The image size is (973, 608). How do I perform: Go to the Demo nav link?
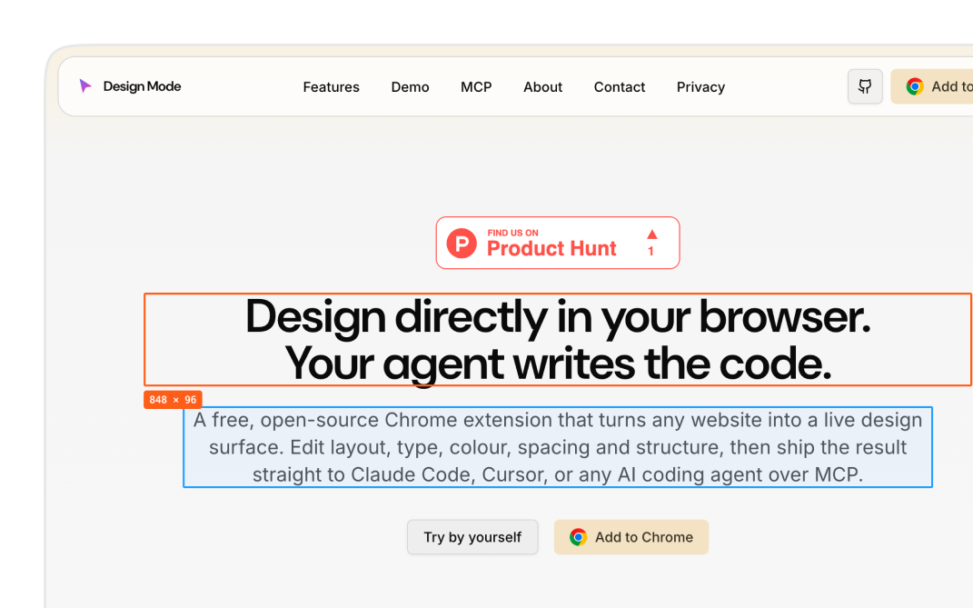click(410, 87)
